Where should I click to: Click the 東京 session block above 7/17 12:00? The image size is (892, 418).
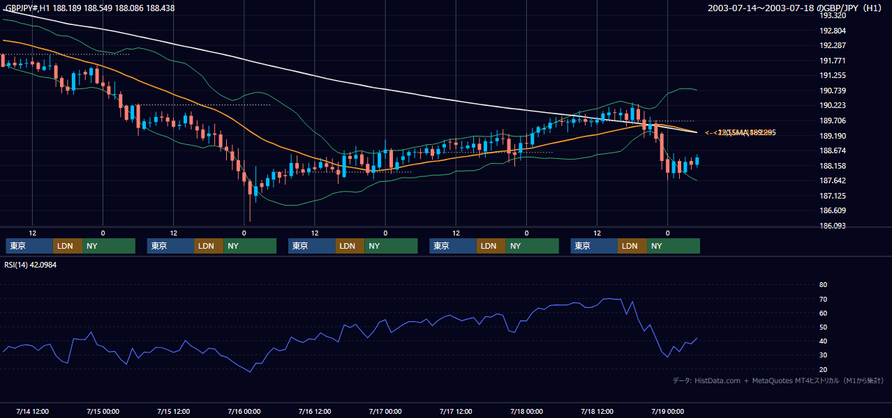pos(453,246)
